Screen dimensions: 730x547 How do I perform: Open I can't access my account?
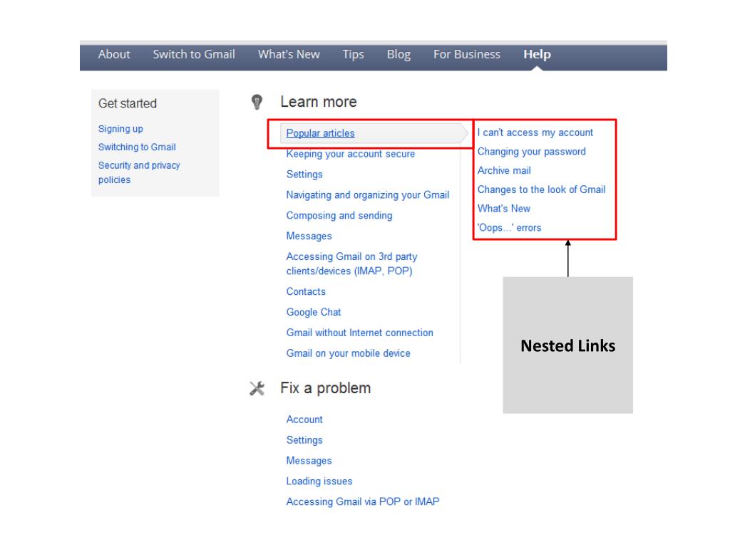(x=535, y=132)
